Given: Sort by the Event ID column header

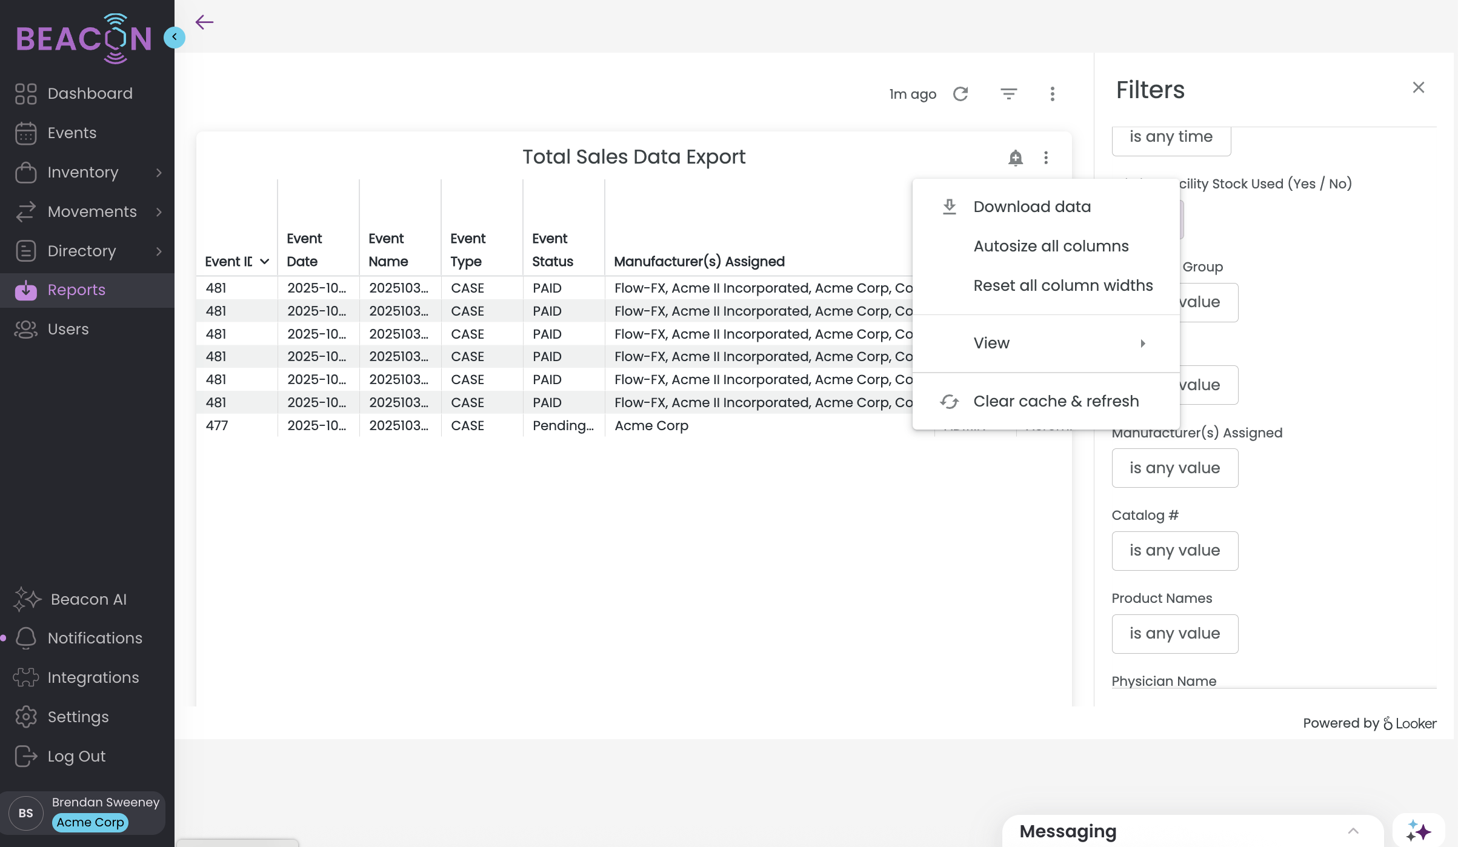Looking at the screenshot, I should click(229, 262).
